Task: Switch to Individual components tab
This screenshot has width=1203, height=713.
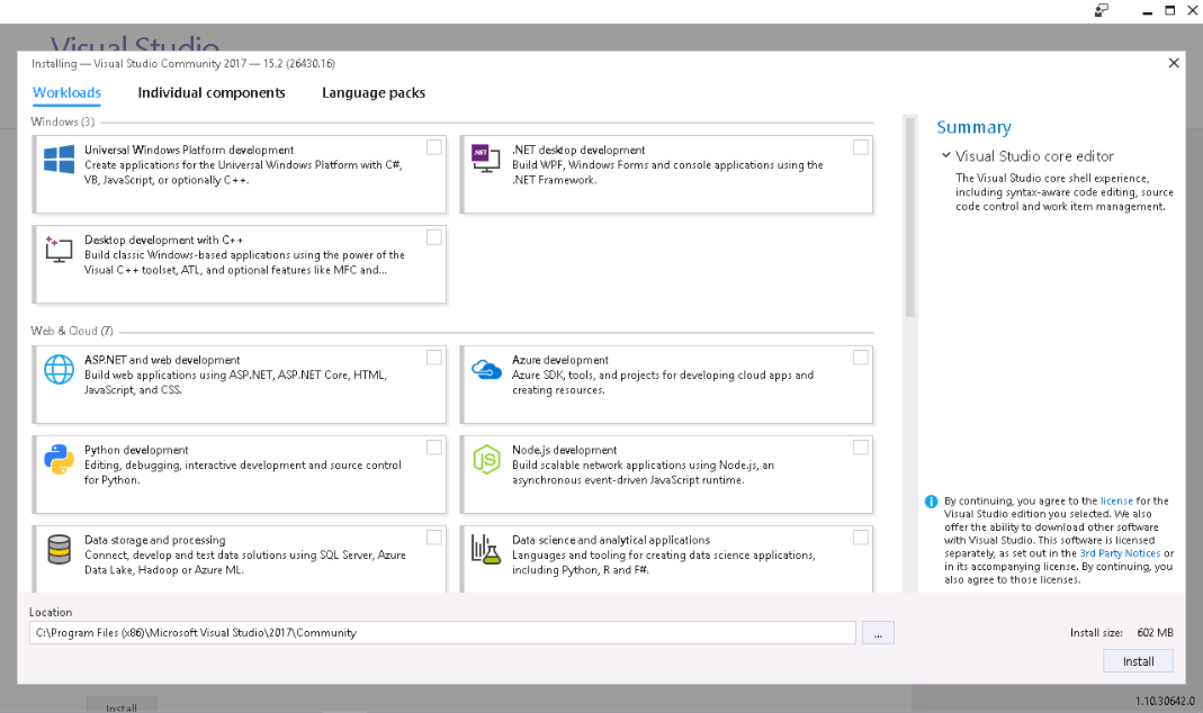Action: 211,93
